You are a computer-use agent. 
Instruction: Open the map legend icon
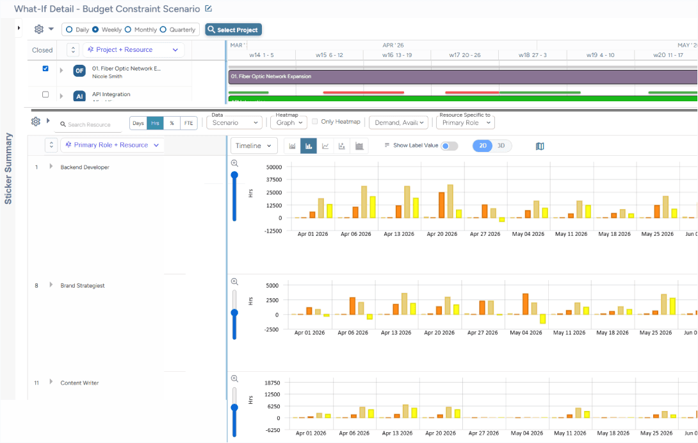pyautogui.click(x=540, y=146)
